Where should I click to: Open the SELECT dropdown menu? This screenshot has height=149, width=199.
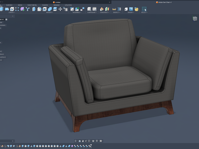[144, 12]
